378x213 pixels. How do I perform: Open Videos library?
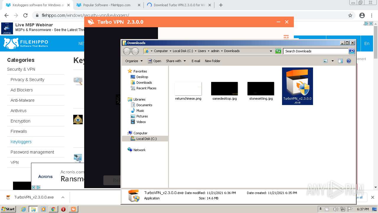141,122
